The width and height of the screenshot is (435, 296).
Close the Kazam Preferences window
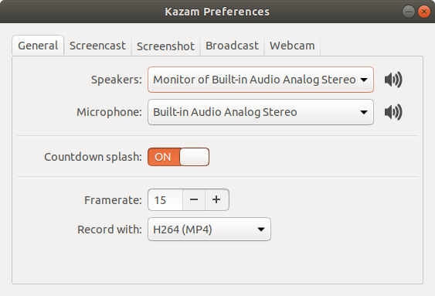point(424,12)
